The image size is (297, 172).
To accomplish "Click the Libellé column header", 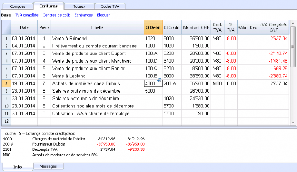I will [97, 27].
